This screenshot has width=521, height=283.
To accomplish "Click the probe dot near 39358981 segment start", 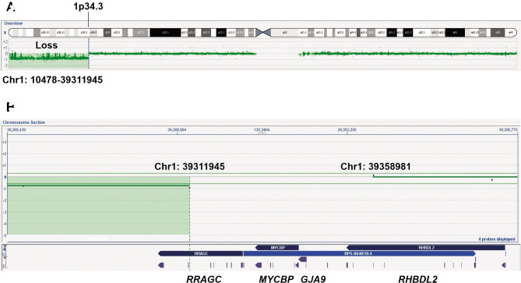I will [x=374, y=175].
